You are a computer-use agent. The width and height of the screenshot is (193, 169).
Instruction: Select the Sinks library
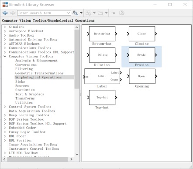click(x=20, y=81)
